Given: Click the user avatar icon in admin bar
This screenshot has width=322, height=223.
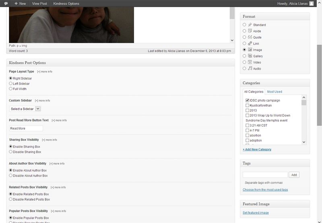Looking at the screenshot, I should point(311,4).
